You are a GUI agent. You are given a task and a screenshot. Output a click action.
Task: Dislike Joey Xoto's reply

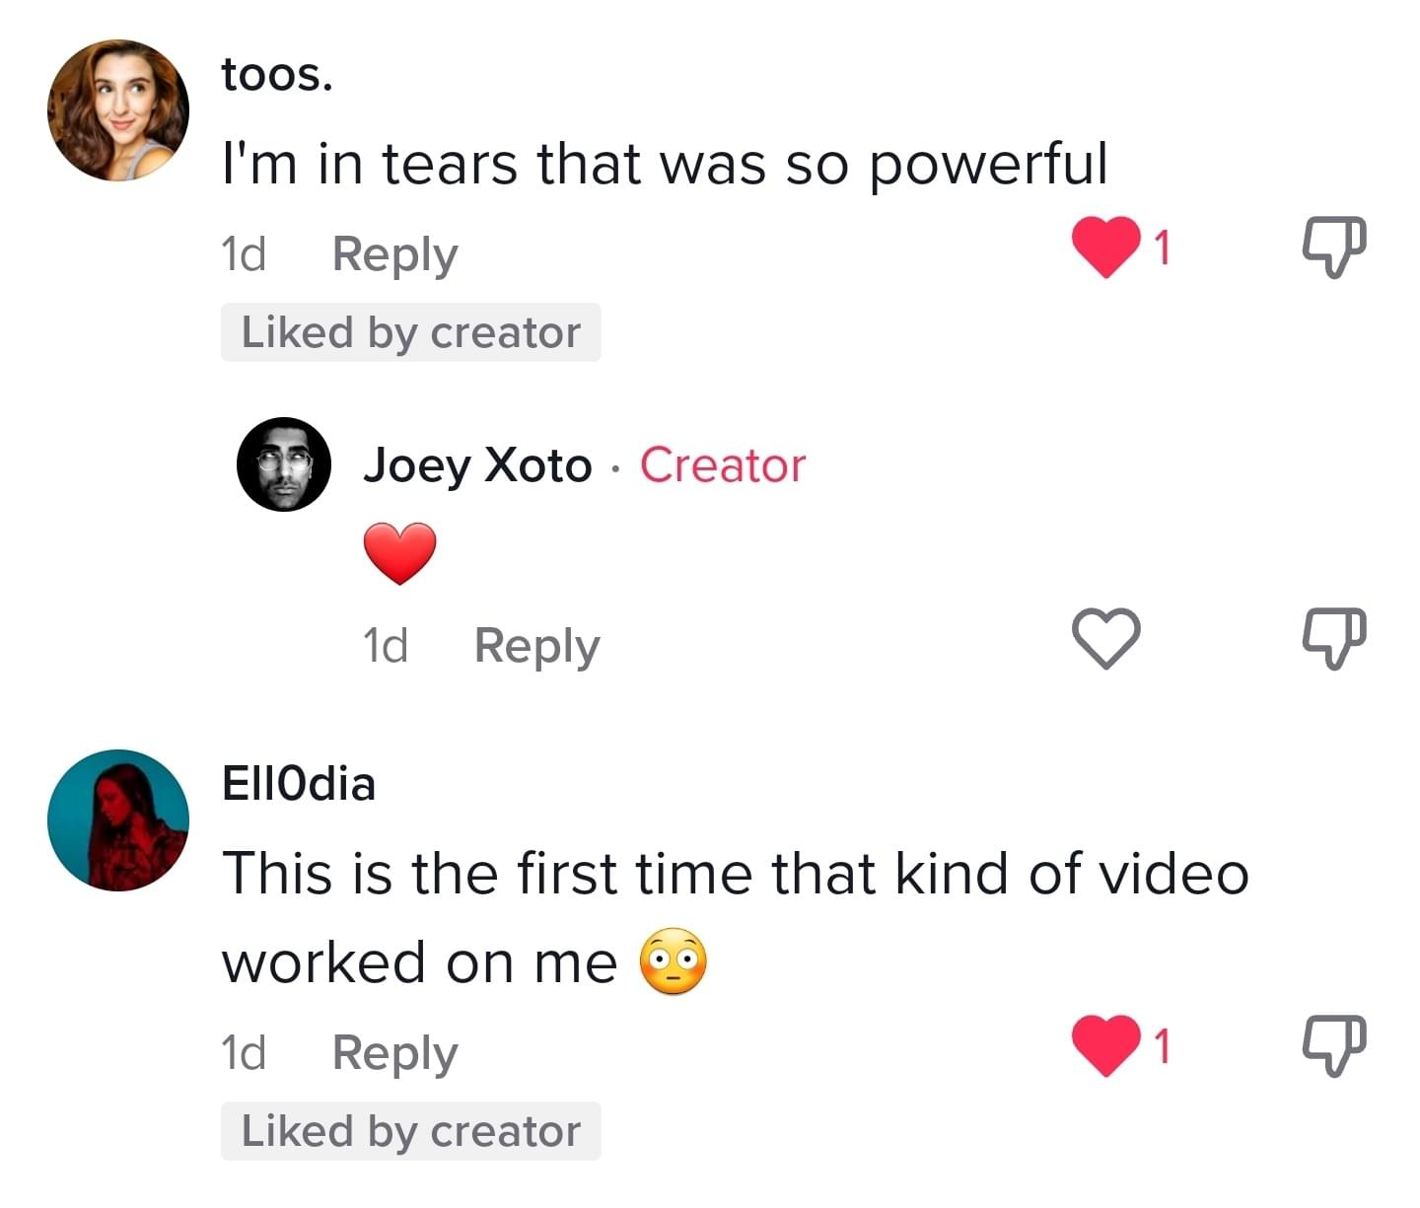(1334, 638)
